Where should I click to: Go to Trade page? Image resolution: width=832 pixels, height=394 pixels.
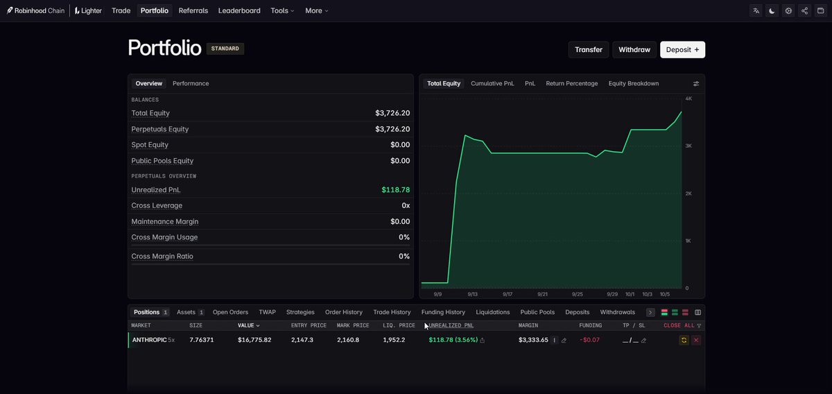pos(121,10)
